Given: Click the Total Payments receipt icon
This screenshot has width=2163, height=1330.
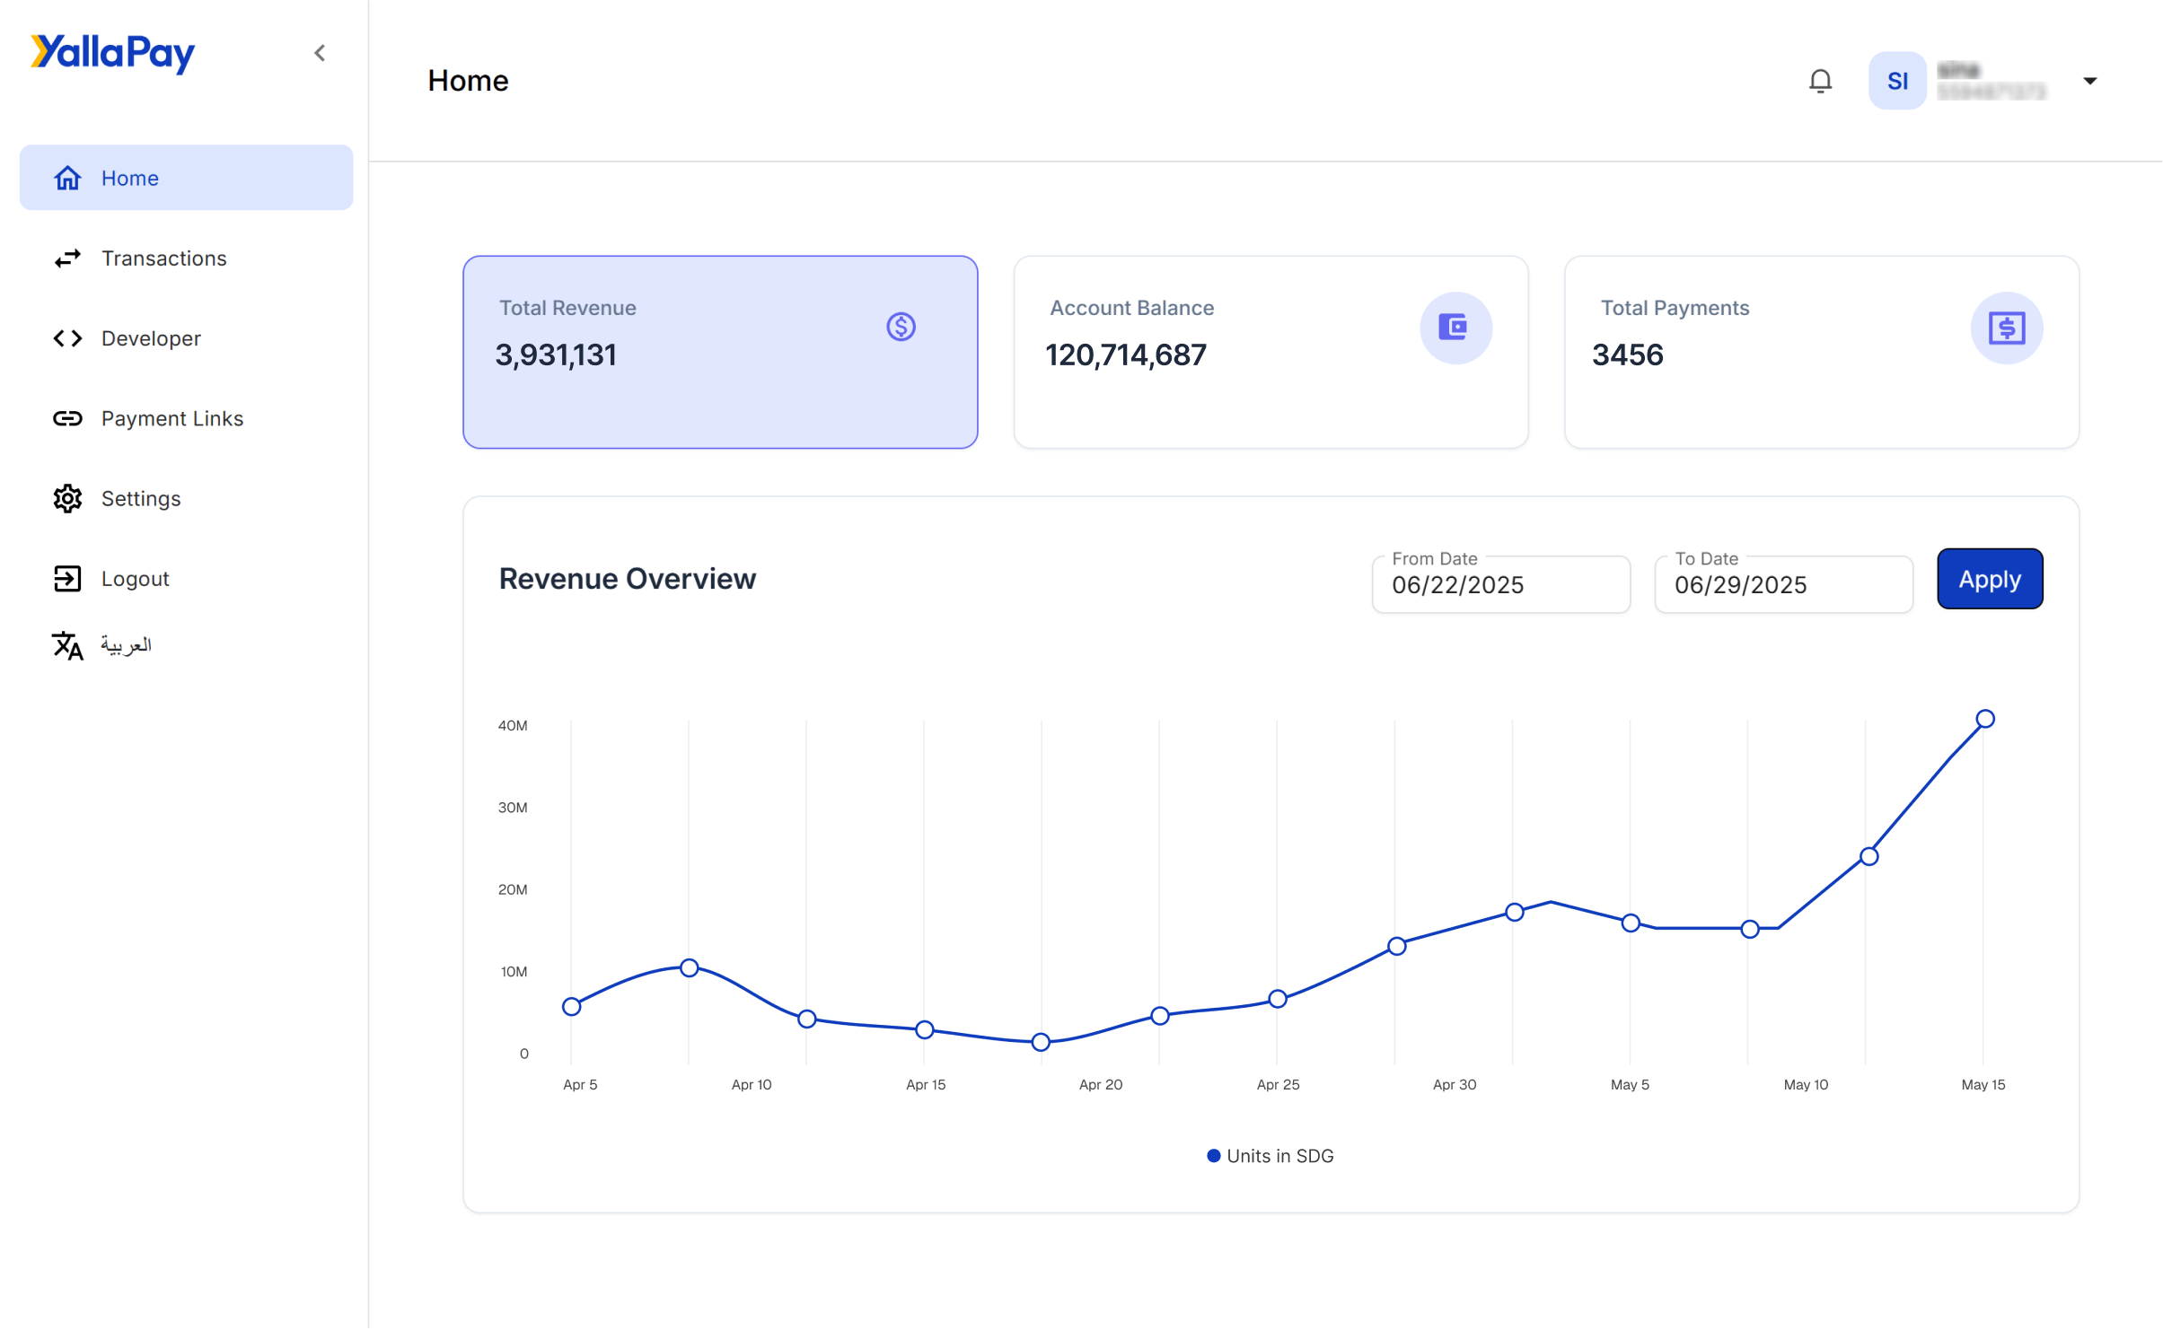Looking at the screenshot, I should (x=2006, y=328).
